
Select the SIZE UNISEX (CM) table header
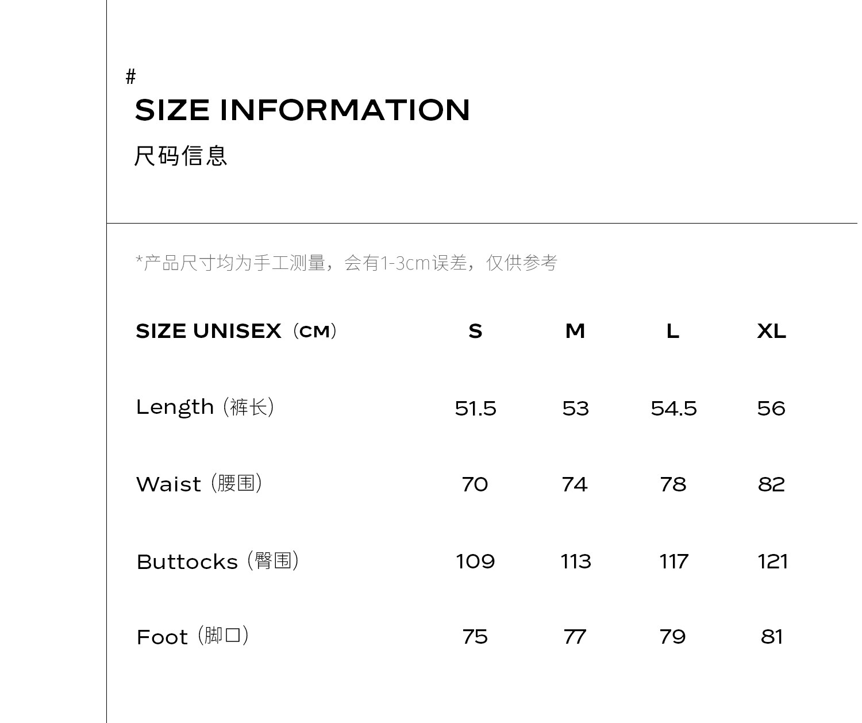tap(236, 331)
